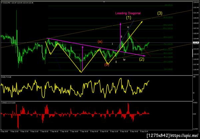The width and height of the screenshot is (200, 139).
Task: Click the 1124.49 value on the price scale
Action: coord(196,39)
